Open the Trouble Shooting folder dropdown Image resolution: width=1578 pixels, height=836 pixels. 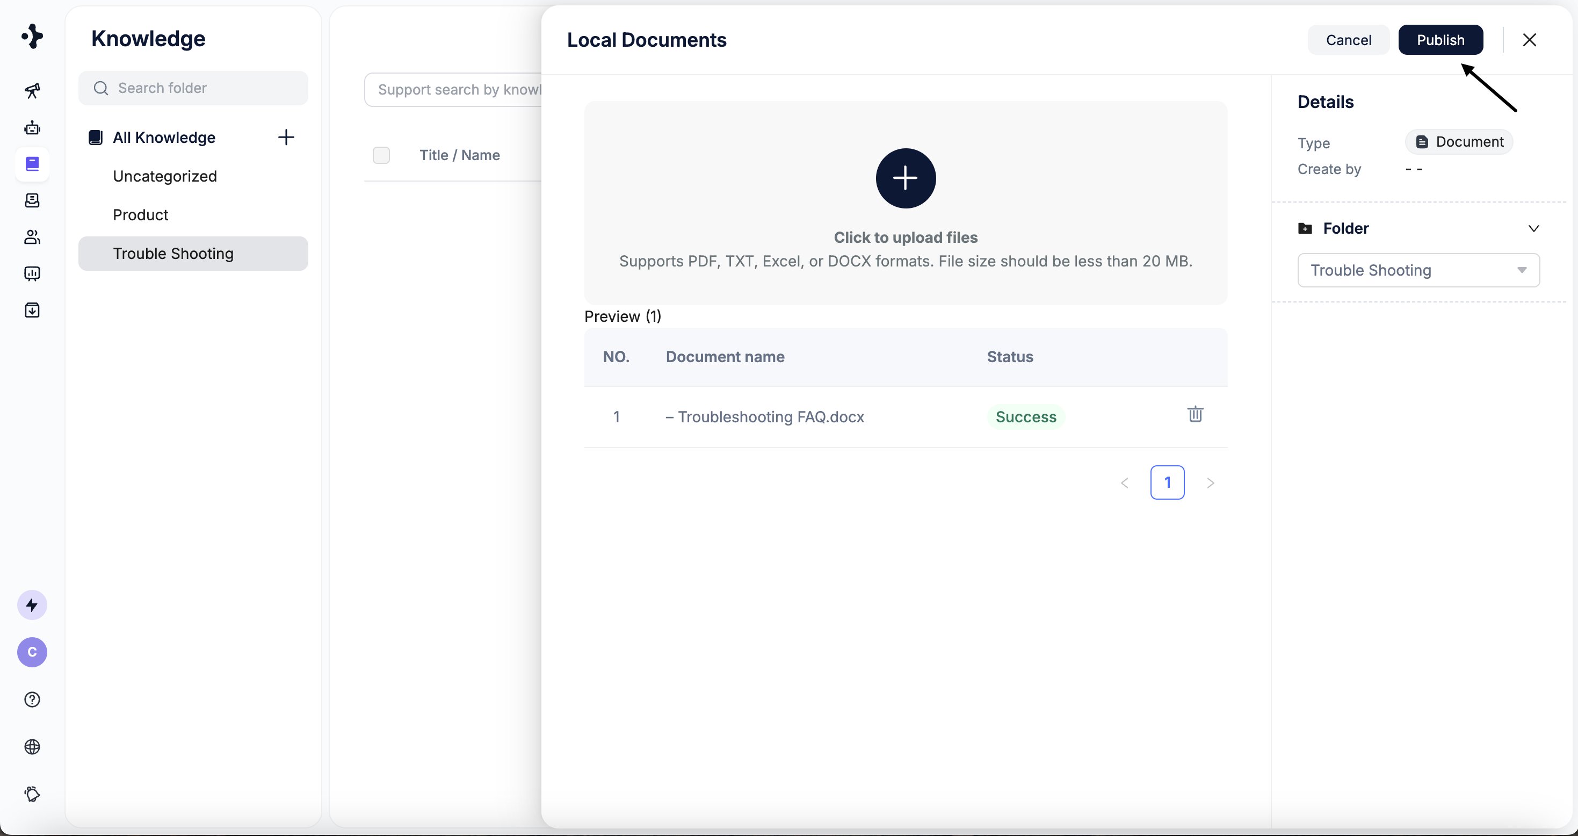coord(1418,270)
